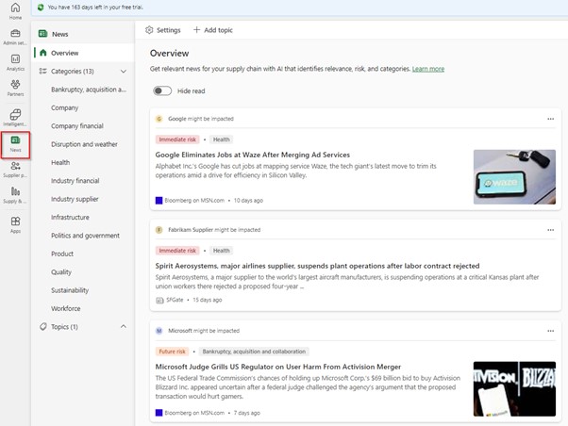Click the News header icon in panel
The width and height of the screenshot is (568, 426).
coord(42,34)
